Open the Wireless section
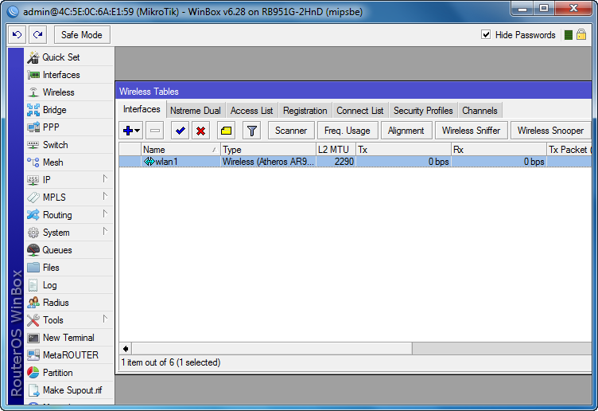Screen dimensions: 598x411 (69, 92)
